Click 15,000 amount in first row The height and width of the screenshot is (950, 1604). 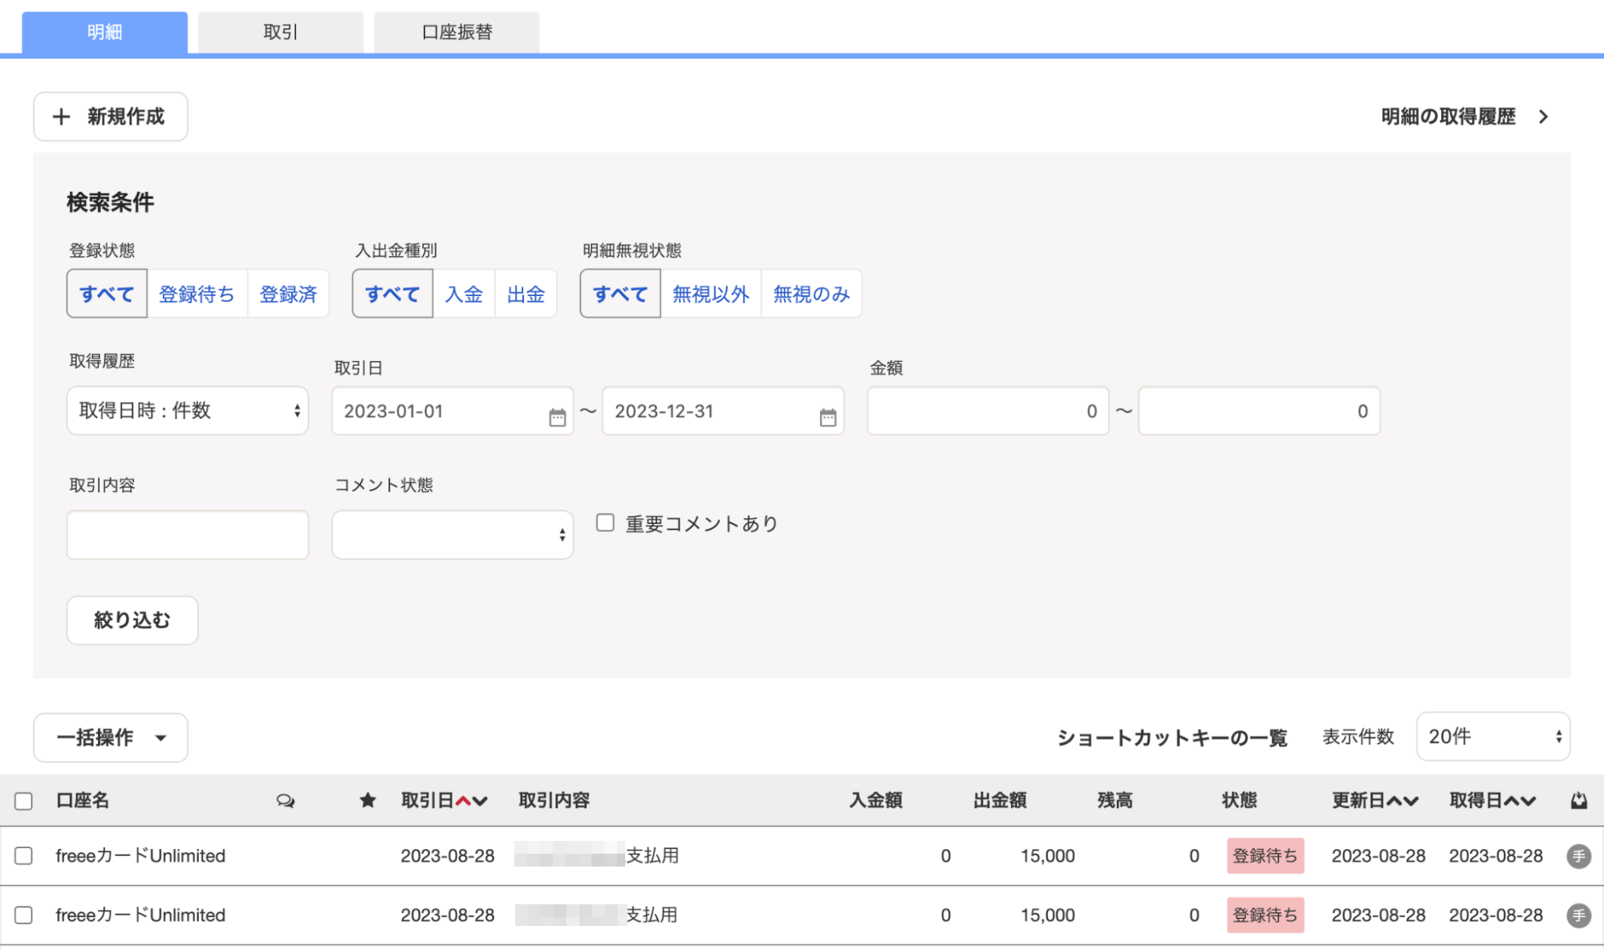tap(1047, 856)
